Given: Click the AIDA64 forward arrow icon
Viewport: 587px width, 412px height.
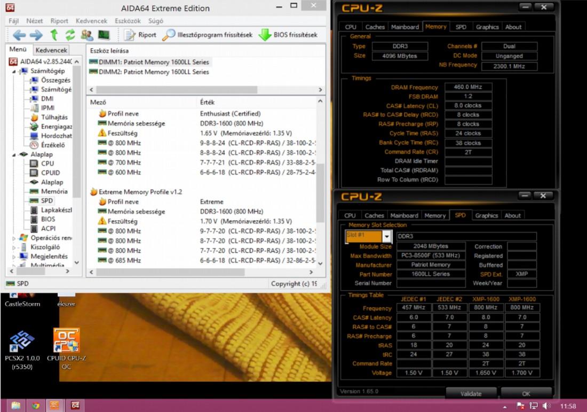Looking at the screenshot, I should [x=36, y=35].
